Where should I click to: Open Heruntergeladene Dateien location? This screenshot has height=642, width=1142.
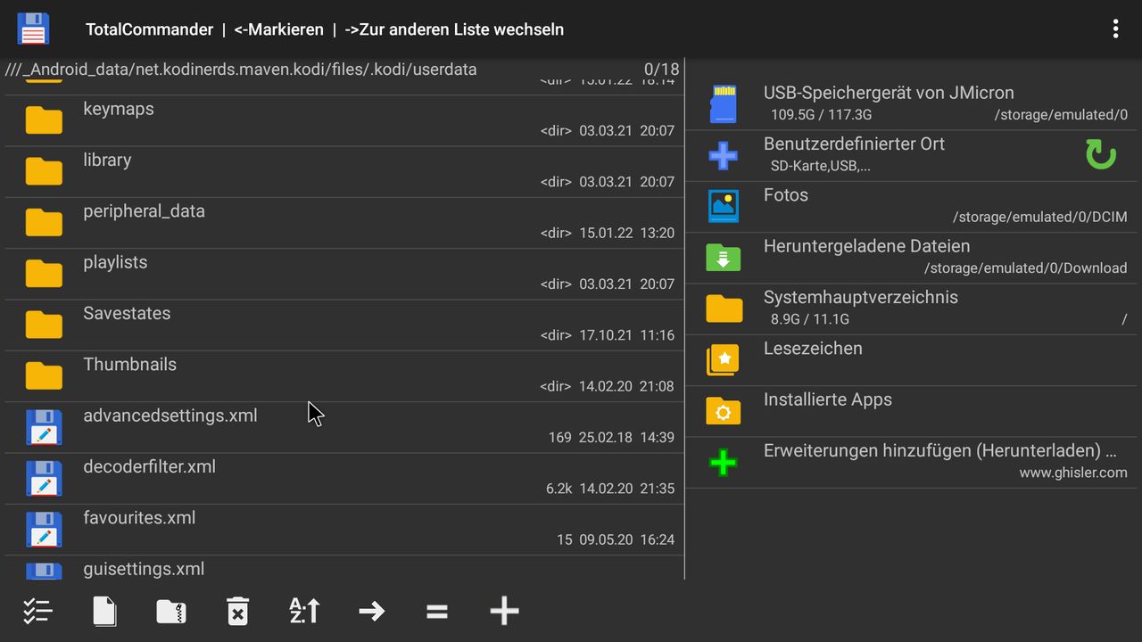tap(911, 258)
